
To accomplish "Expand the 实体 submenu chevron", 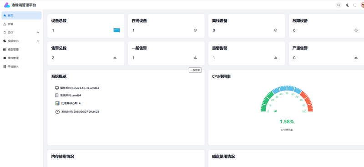I will [x=38, y=32].
